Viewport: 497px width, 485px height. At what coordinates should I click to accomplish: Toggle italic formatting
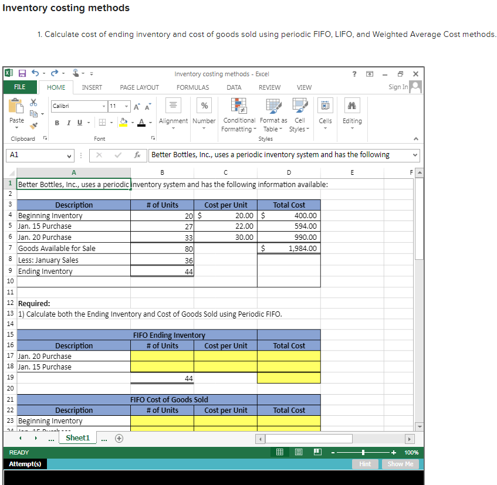pos(69,122)
